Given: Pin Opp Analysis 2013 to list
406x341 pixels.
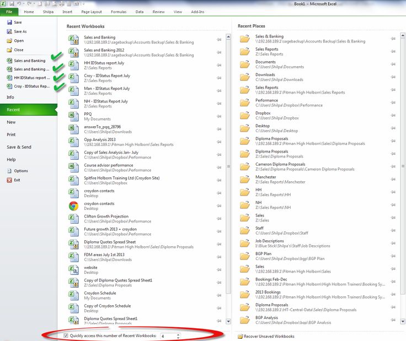Looking at the screenshot, I should pos(219,142).
